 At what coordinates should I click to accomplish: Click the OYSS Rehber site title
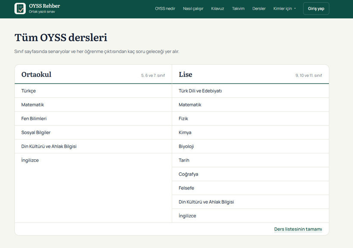(44, 6)
